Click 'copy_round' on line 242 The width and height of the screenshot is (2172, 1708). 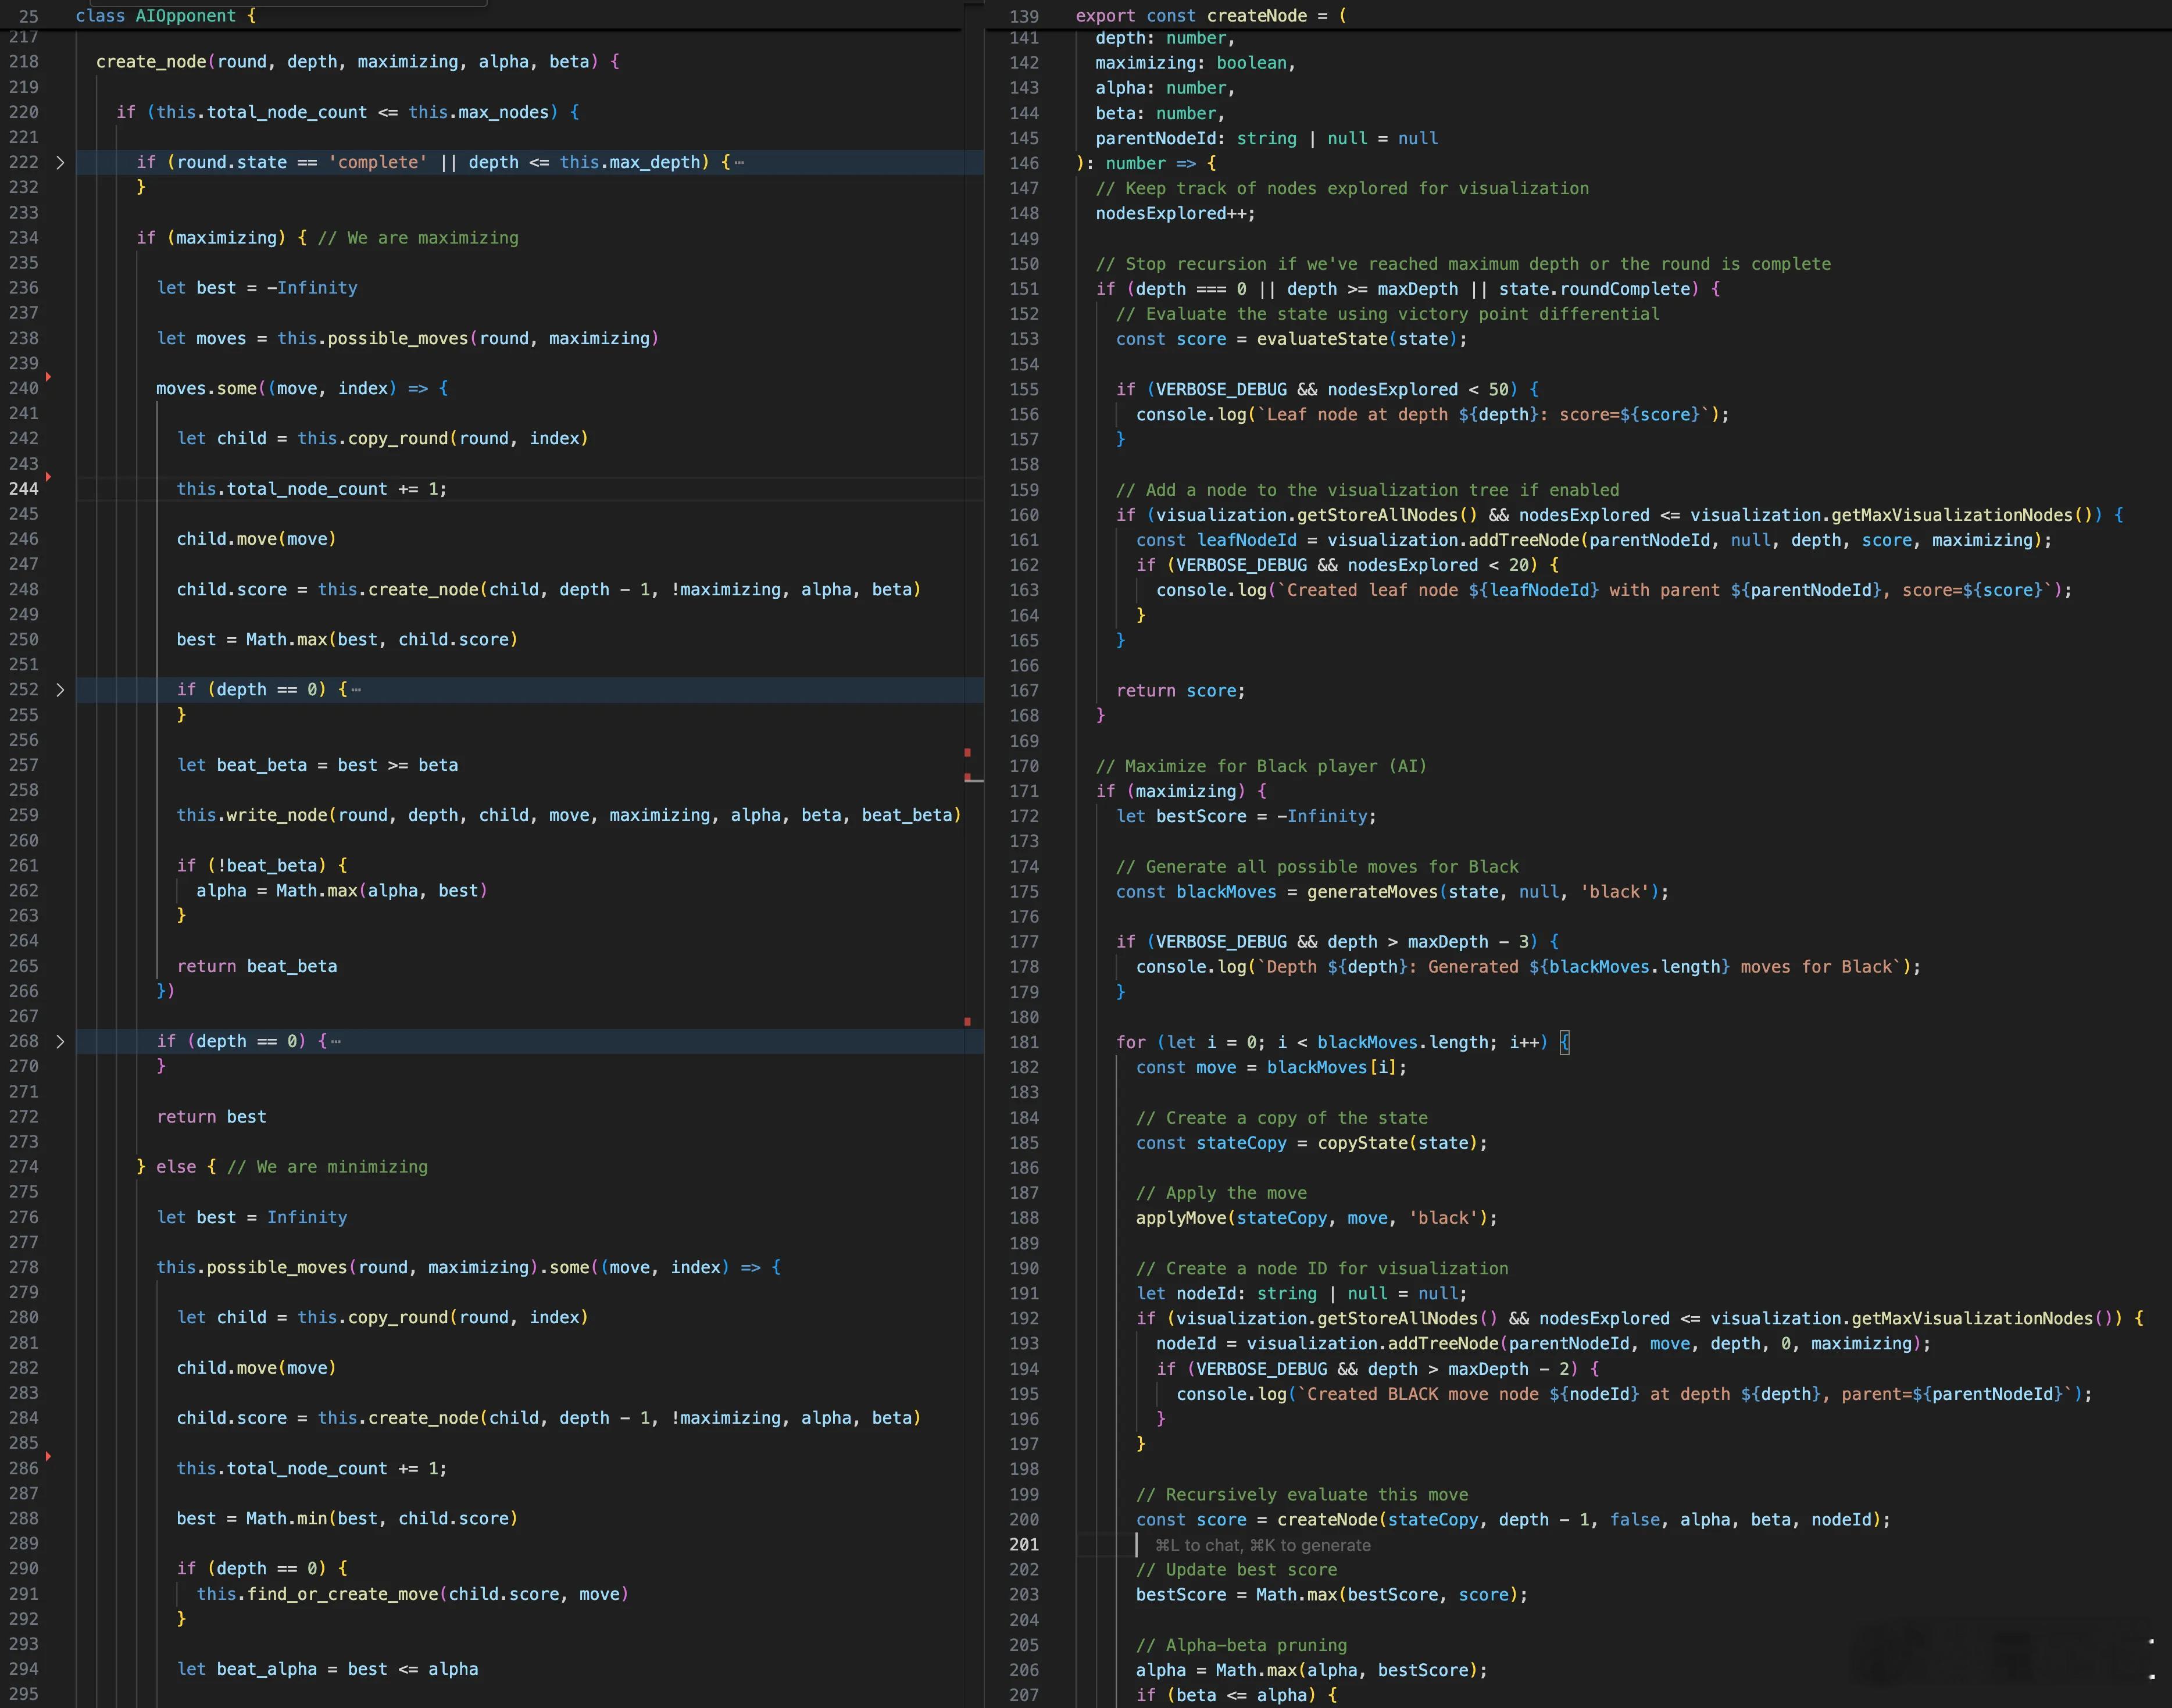pyautogui.click(x=398, y=438)
